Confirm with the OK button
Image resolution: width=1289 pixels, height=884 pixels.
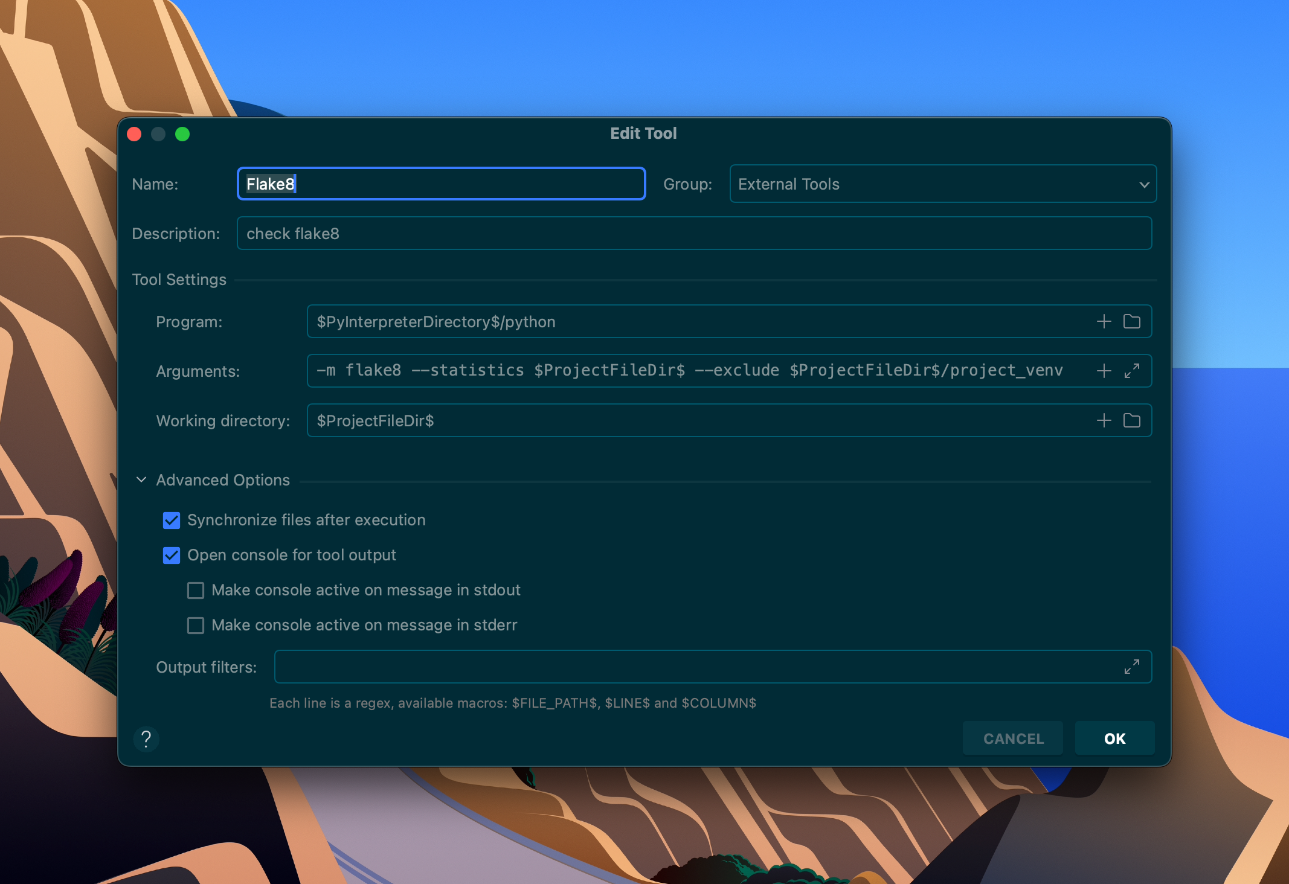tap(1114, 738)
